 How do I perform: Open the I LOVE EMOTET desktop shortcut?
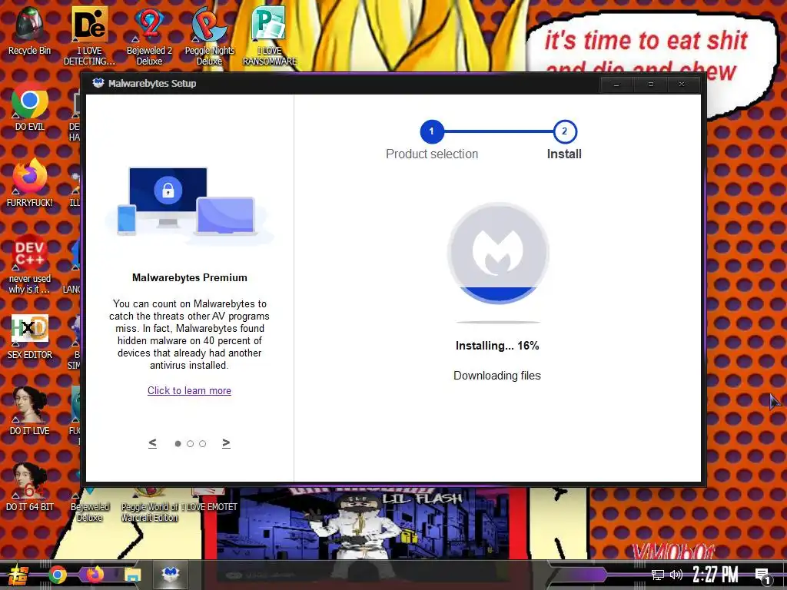209,501
